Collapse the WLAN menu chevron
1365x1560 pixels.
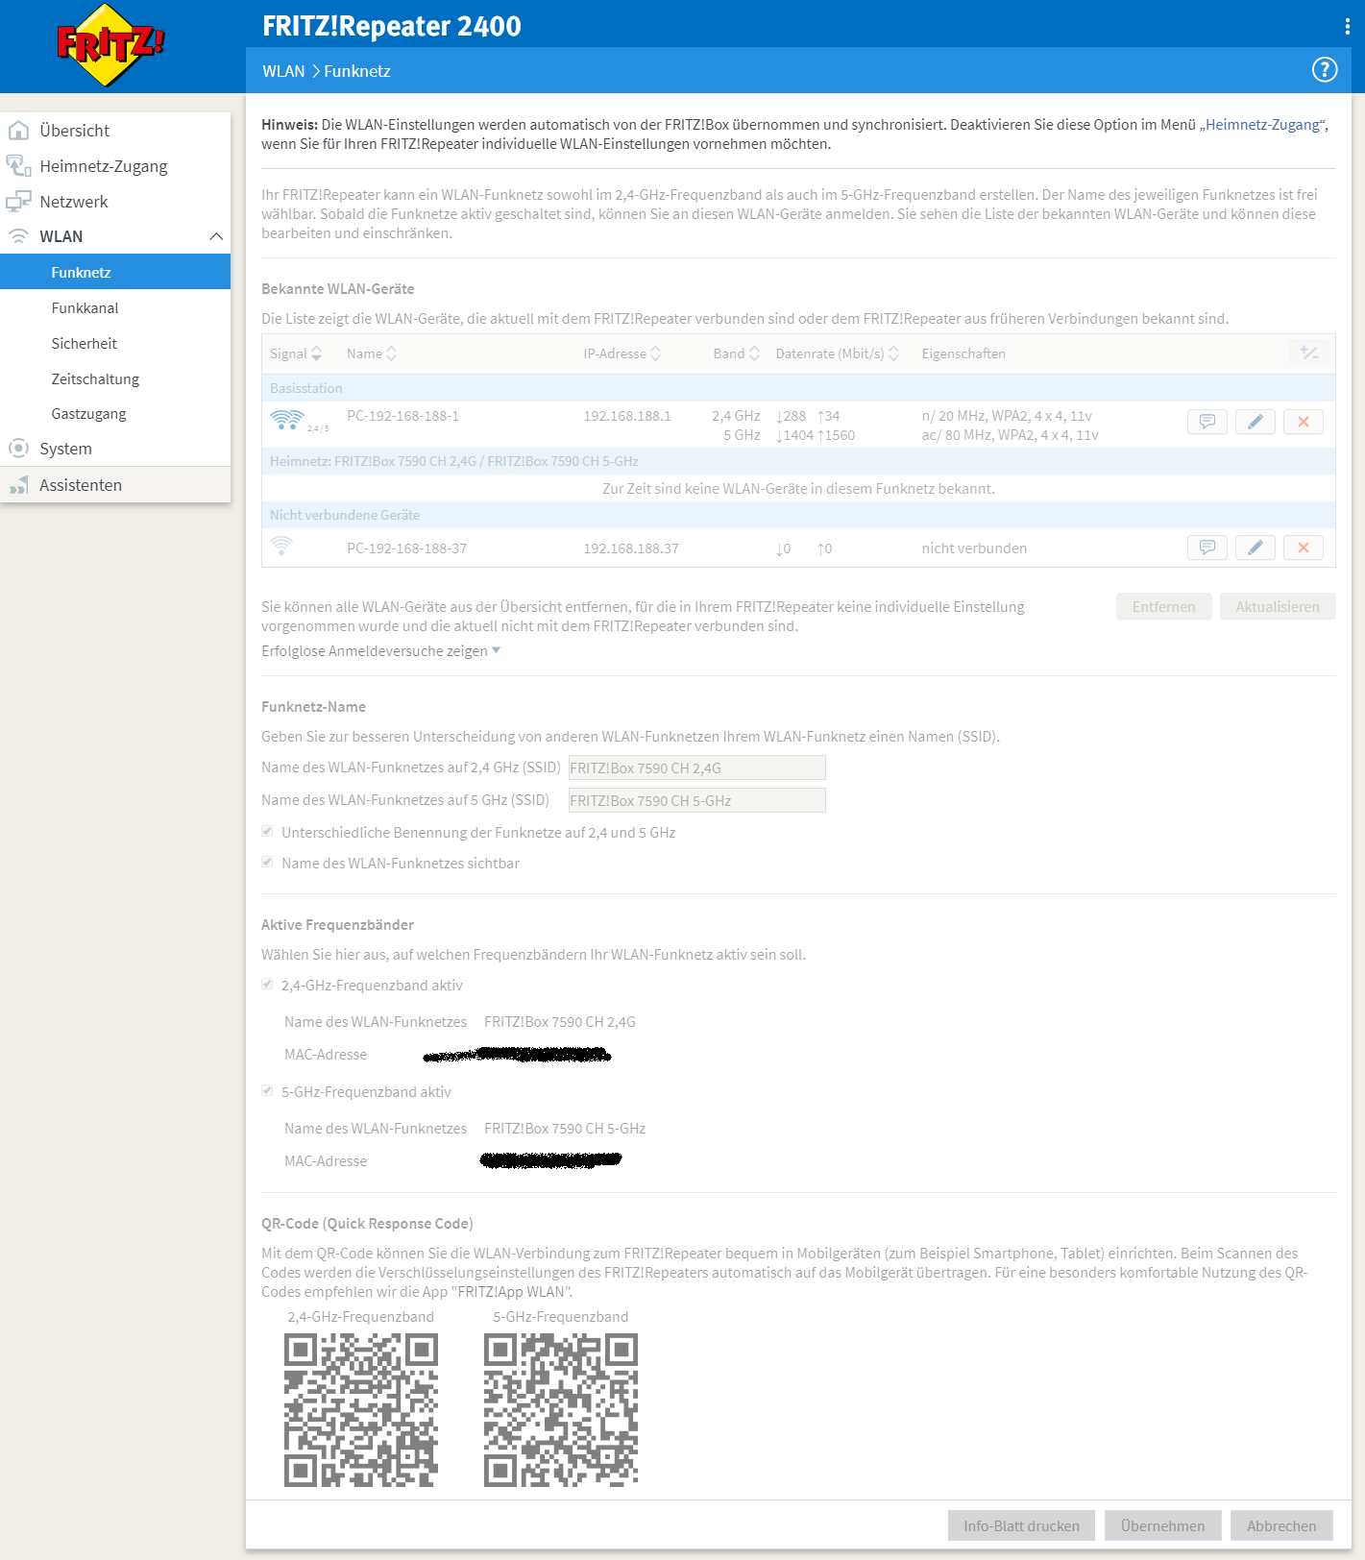click(x=216, y=236)
